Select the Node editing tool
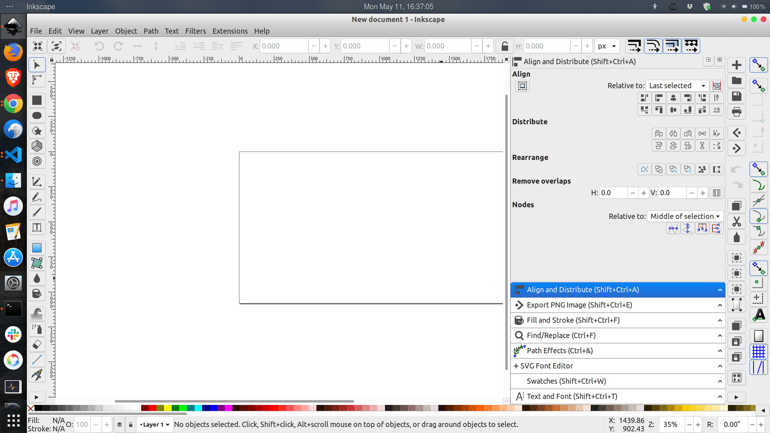 click(36, 80)
